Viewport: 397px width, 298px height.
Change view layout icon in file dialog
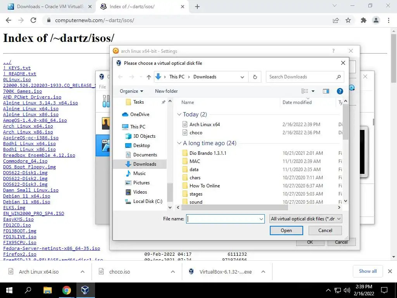[305, 91]
